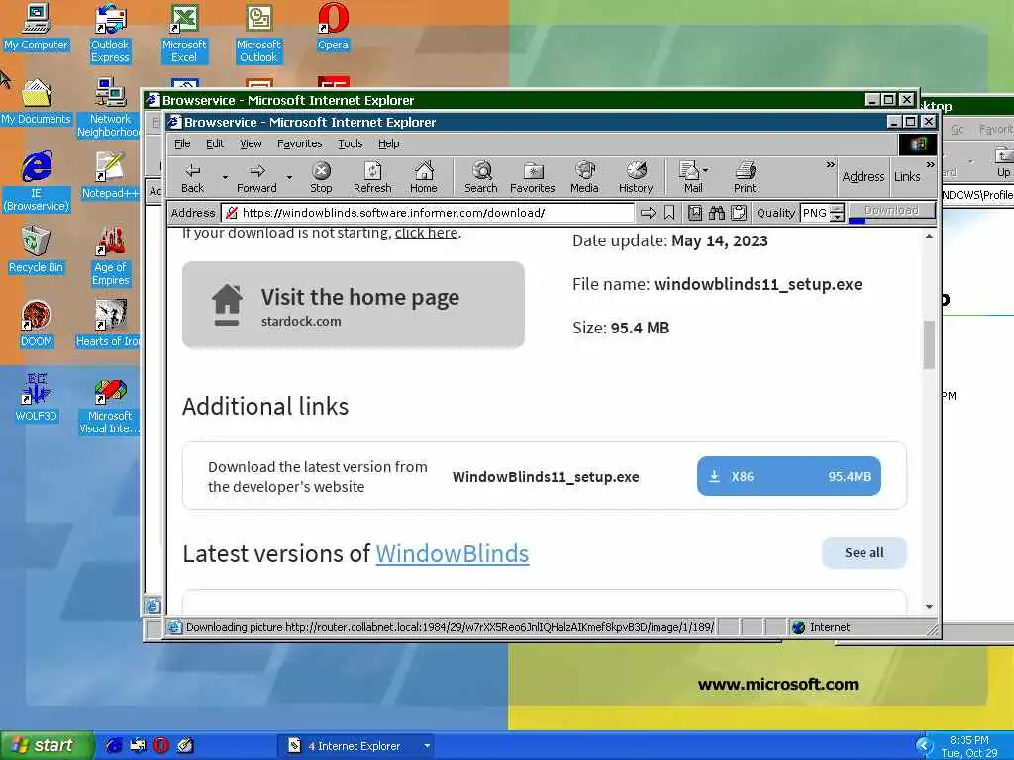Open the Media toolbar button
This screenshot has width=1014, height=760.
(x=584, y=177)
